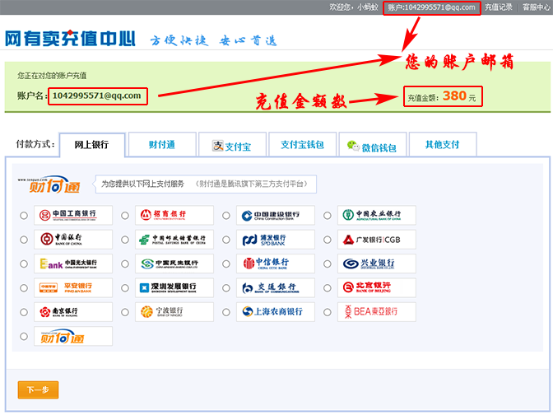The width and height of the screenshot is (553, 415).
Task: Click the 中国邮政储蓄银行 logo card
Action: [x=174, y=240]
